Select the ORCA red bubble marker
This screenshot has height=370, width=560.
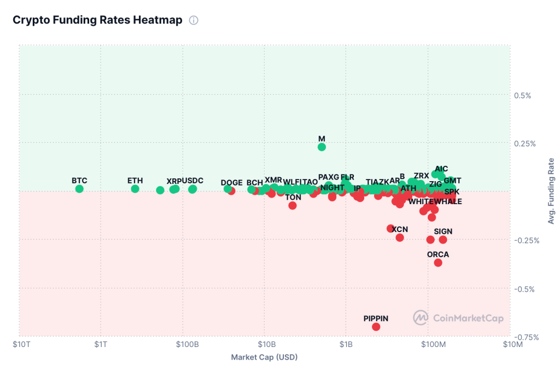click(x=439, y=263)
